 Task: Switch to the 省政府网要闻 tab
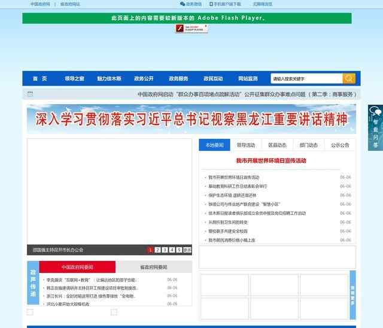pos(154,267)
